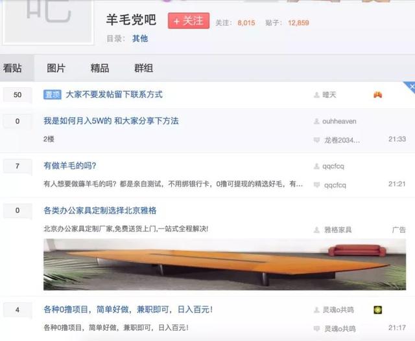This screenshot has height=341, width=415.
Task: Open author ouhheaven's profile
Action: 339,121
